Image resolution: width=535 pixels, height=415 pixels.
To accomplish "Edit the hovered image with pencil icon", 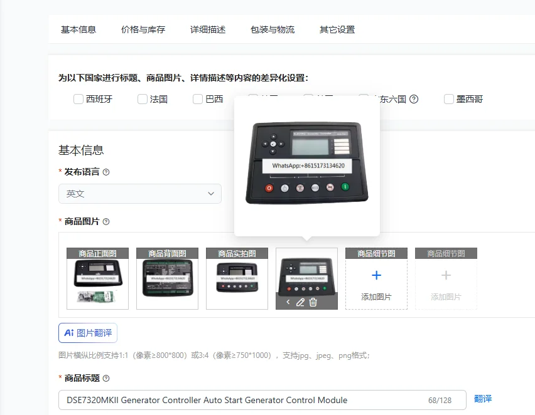I will (300, 302).
